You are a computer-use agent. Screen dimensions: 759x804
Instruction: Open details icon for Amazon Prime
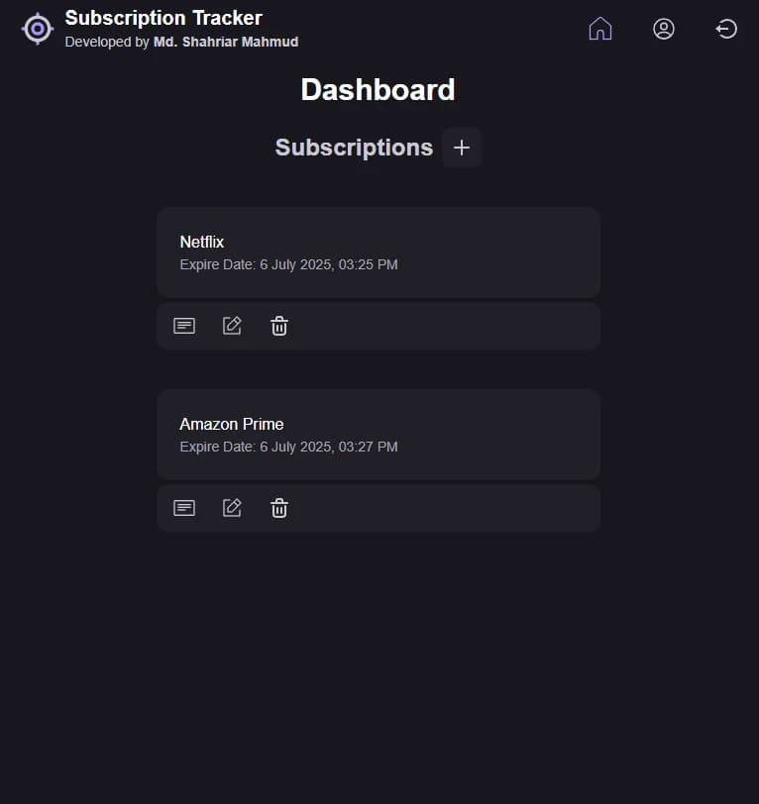click(x=183, y=507)
